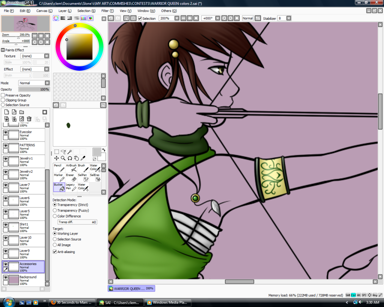384x307 pixels.
Task: Select the Bucket fill tool
Action: coord(59,187)
